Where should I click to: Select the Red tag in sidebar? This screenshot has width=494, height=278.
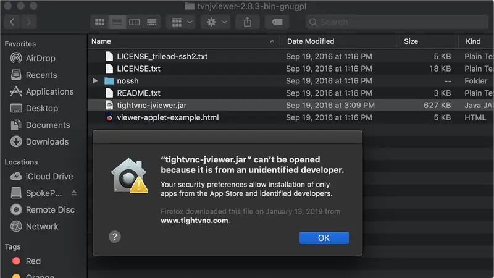(27, 261)
